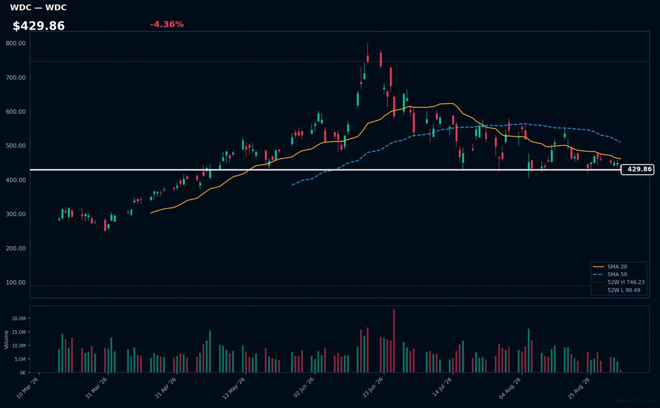This screenshot has width=660, height=408.
Task: Click the $429.86 current price headline
Action: click(38, 26)
